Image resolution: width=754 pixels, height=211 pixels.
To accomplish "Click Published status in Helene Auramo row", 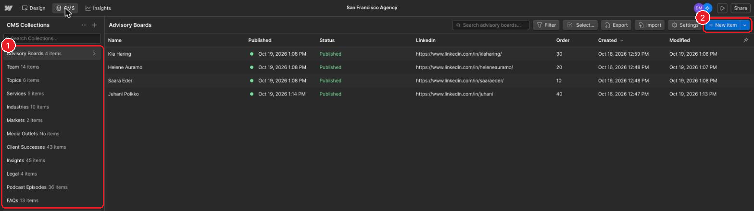I will pos(330,68).
